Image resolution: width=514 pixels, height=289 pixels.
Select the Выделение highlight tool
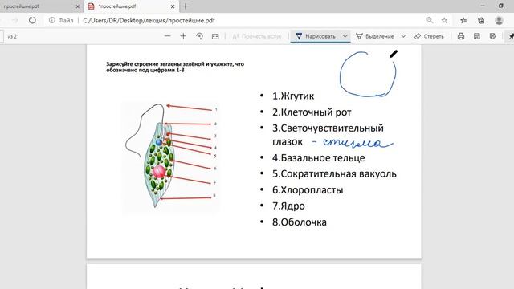click(375, 36)
